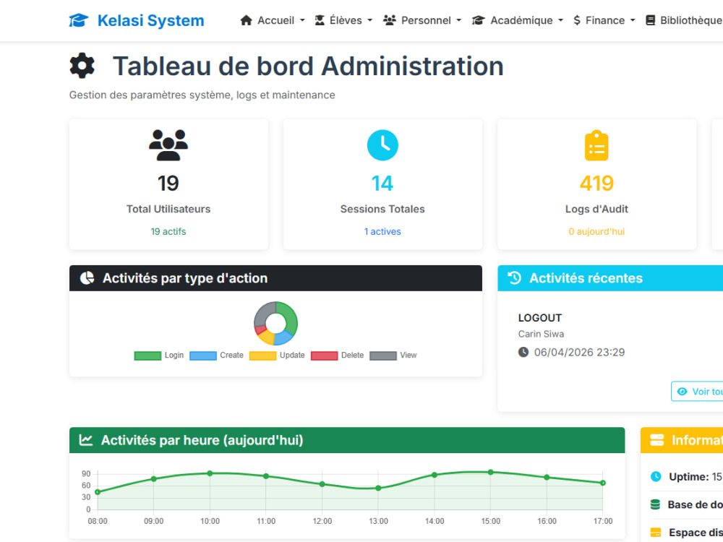
Task: Open the Académique menu
Action: [x=518, y=20]
